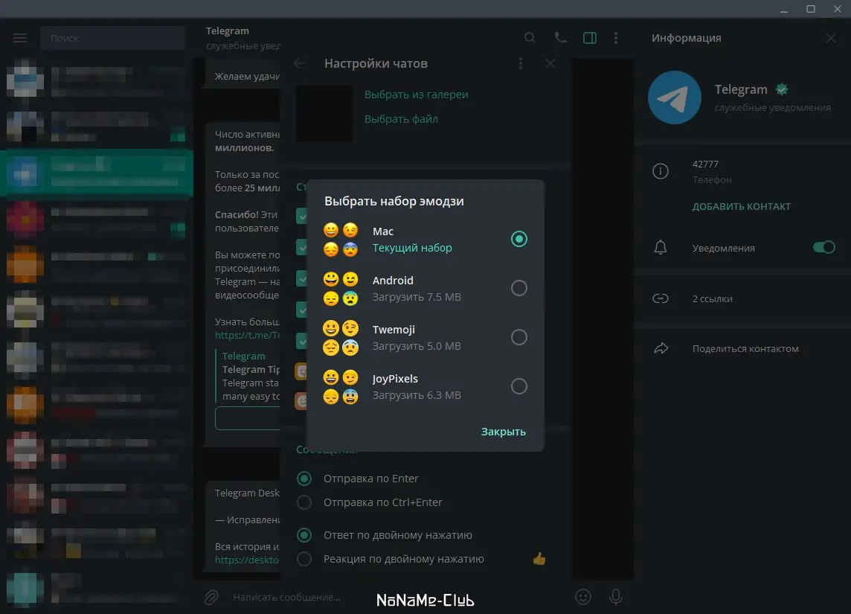Toggle the info side panel icon
This screenshot has width=851, height=614.
coord(589,38)
